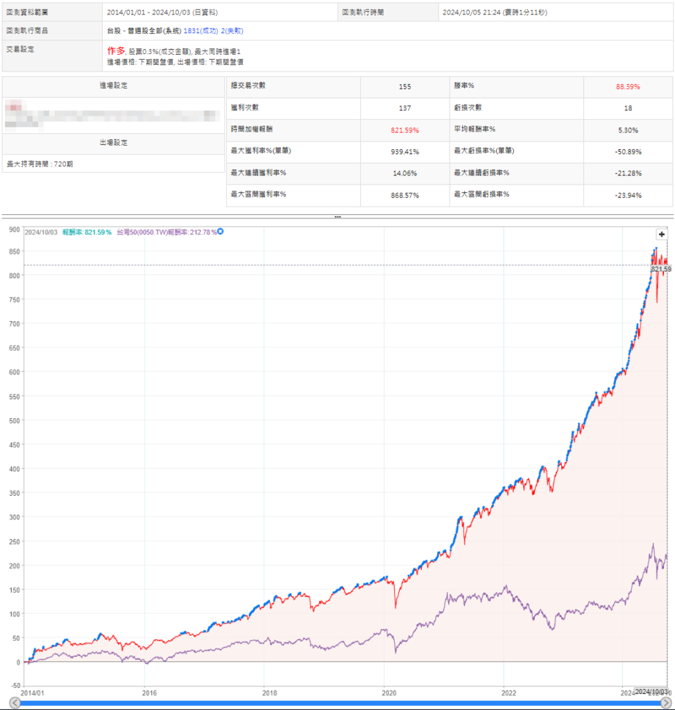Toggle the 台灣50(0050.TW) legend series

[166, 232]
